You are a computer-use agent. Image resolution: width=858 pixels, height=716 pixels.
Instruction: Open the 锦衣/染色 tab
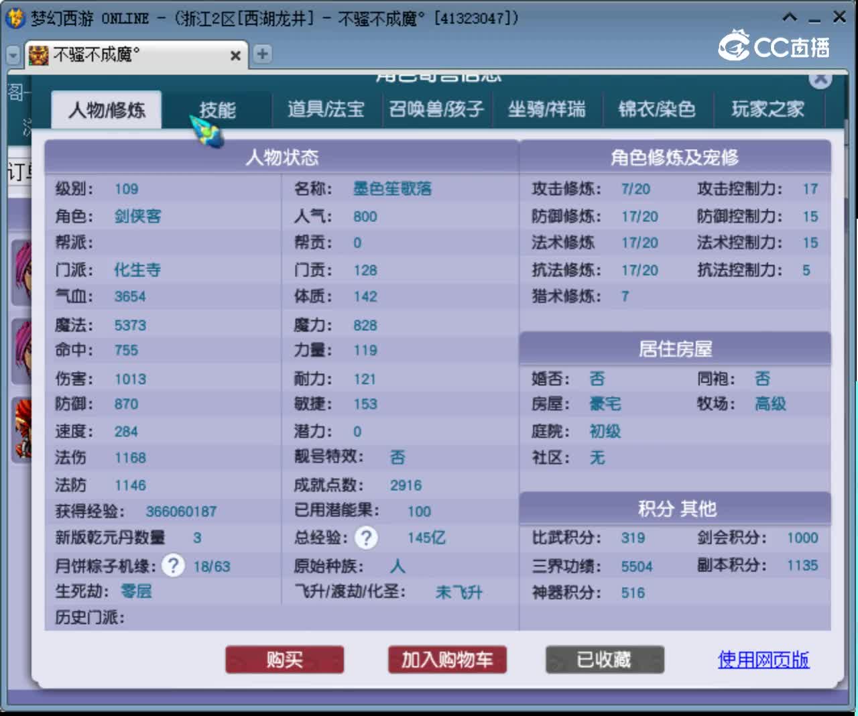pos(657,109)
